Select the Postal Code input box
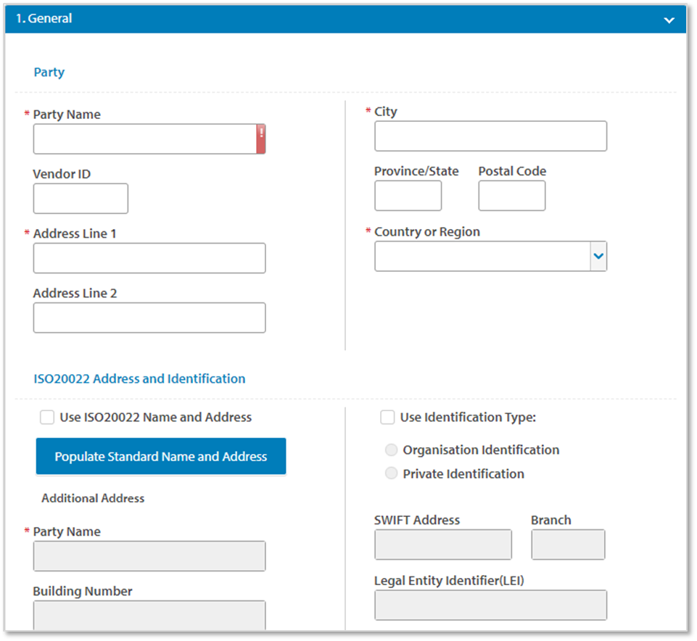 (x=511, y=196)
